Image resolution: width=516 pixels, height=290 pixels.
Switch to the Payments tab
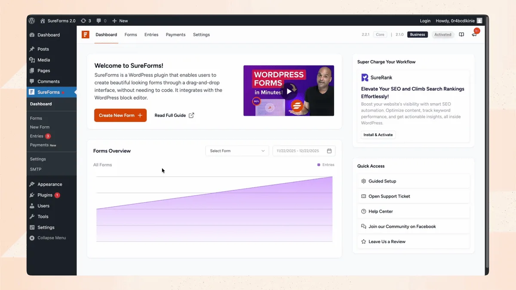point(175,34)
